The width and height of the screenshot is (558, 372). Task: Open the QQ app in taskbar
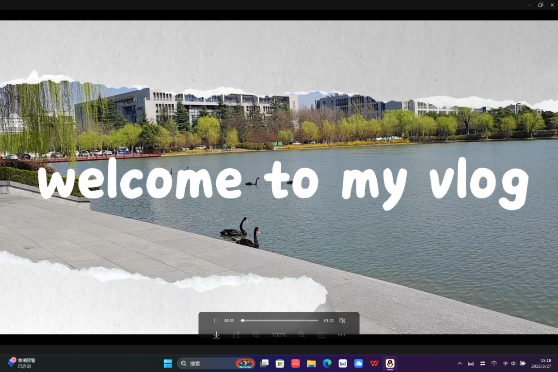pos(390,363)
